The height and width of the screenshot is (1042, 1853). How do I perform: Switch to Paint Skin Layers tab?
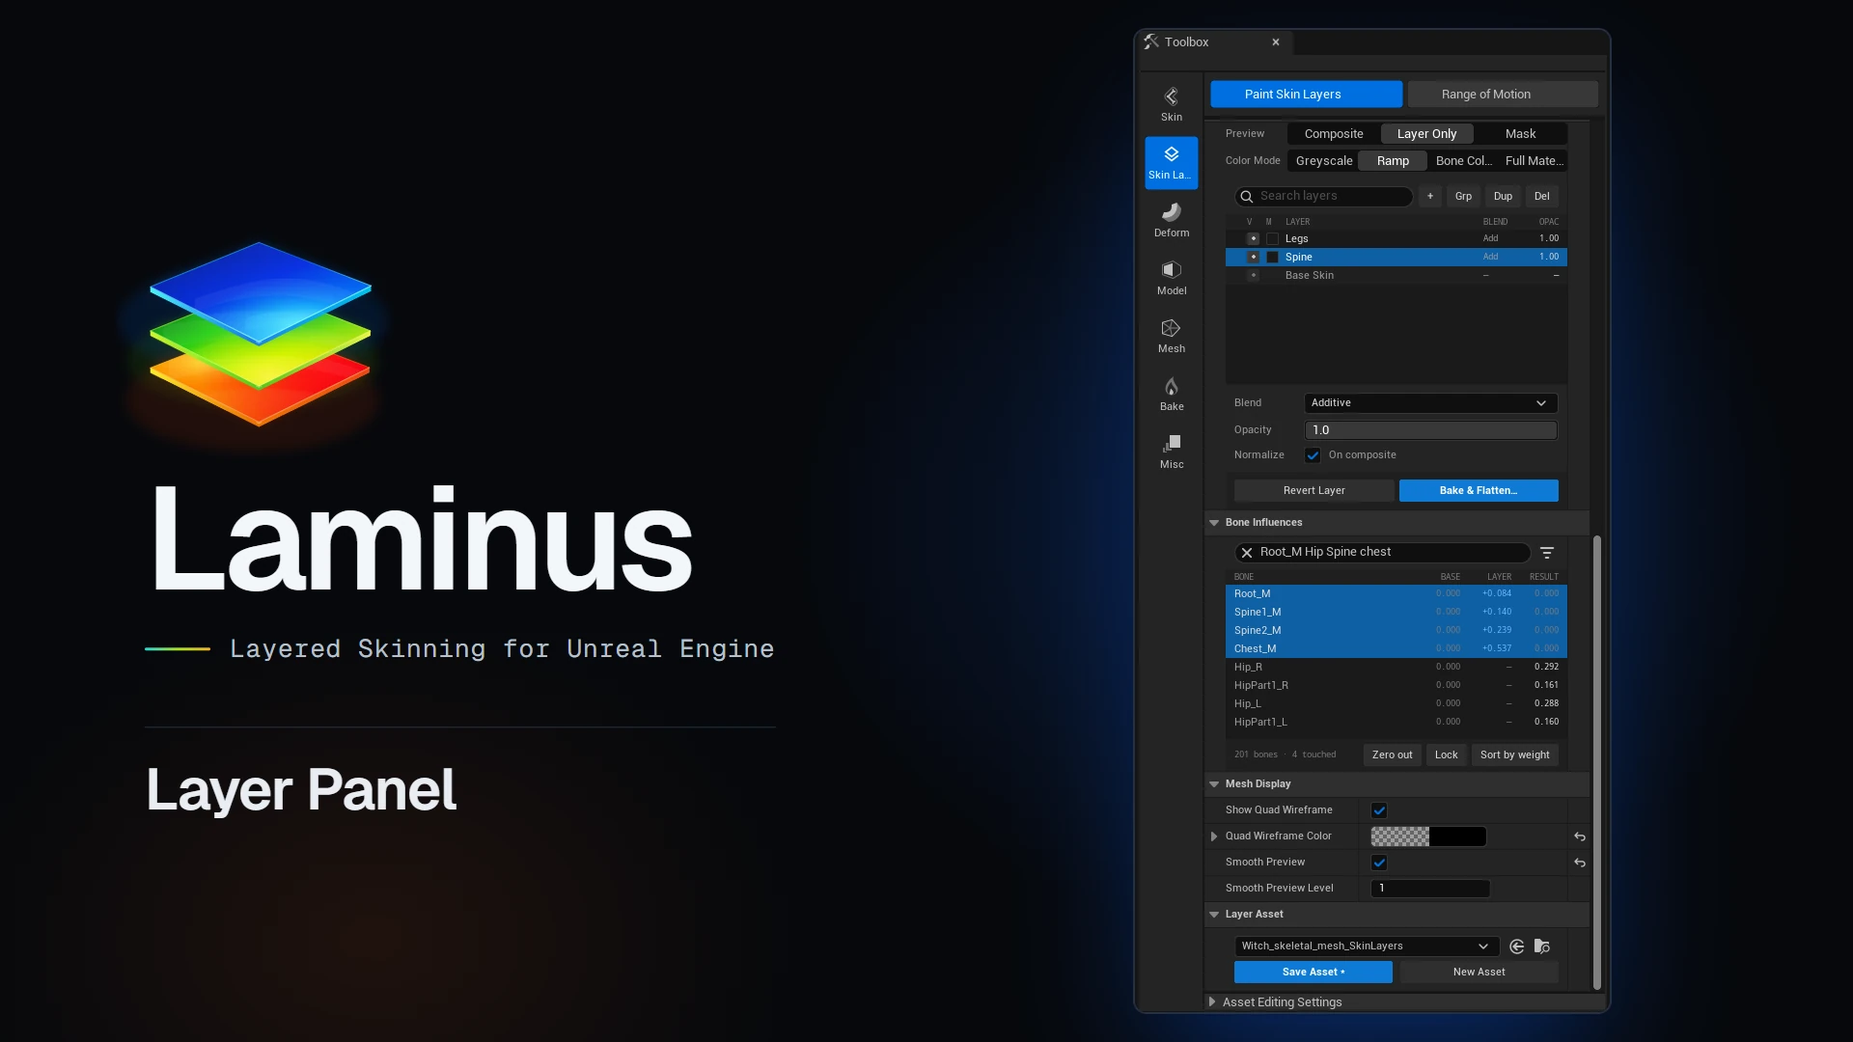click(x=1306, y=94)
